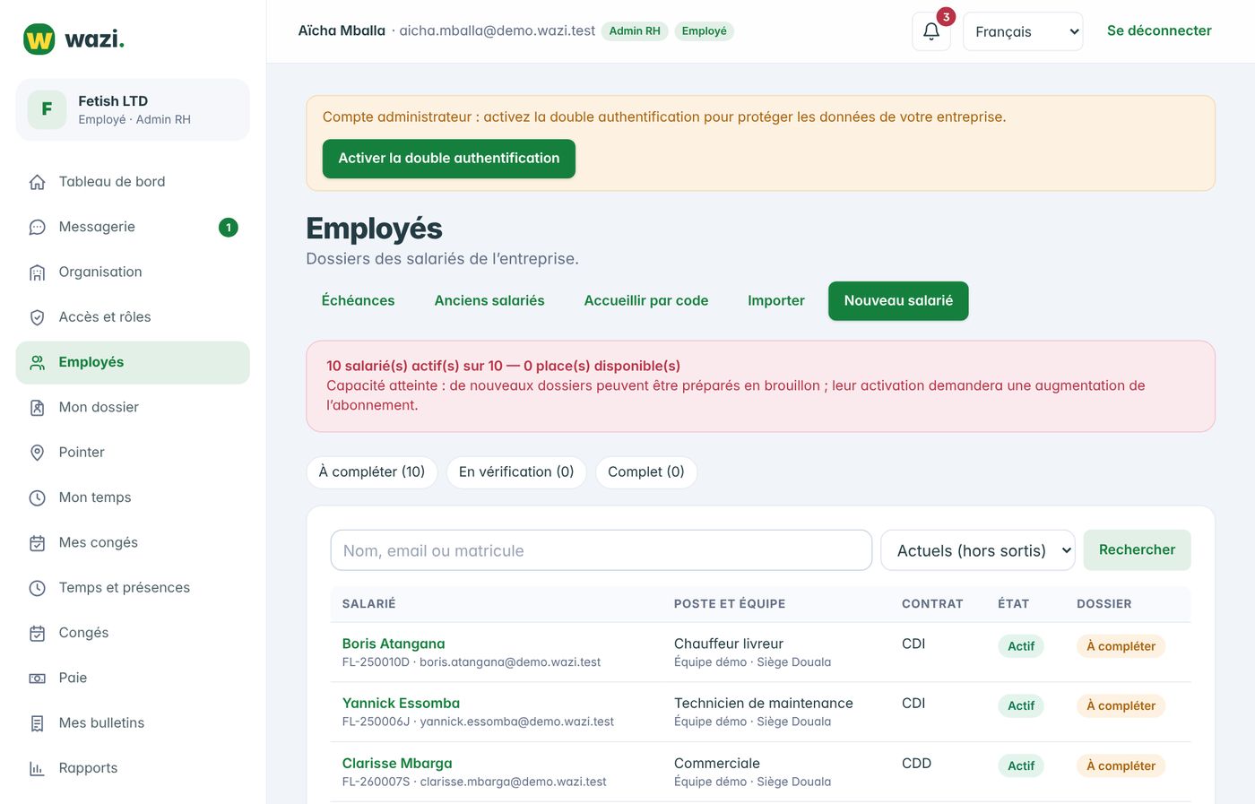Filter by Complet (0)
Screen dimensions: 1255x804
646,472
